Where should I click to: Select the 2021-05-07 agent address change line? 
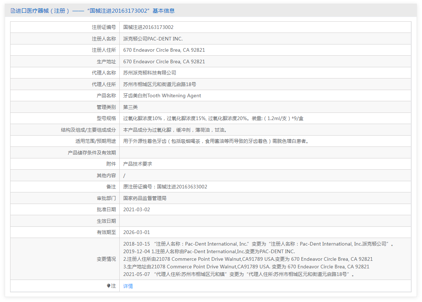click(x=239, y=274)
